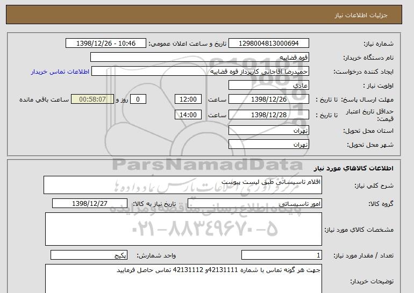Select the public announcement date field 1398/12/26 - 10:46
This screenshot has height=293, width=414.
point(105,44)
